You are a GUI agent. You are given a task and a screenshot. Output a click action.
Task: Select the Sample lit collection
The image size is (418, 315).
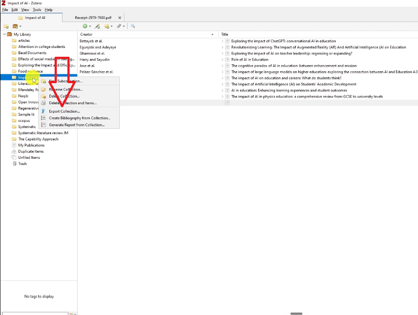coord(26,114)
